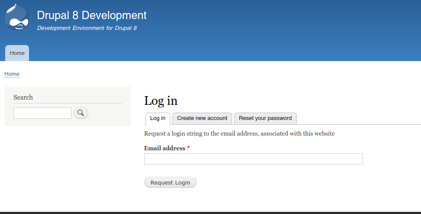Click the Search block heading
Screen dimensions: 421x214
click(23, 97)
